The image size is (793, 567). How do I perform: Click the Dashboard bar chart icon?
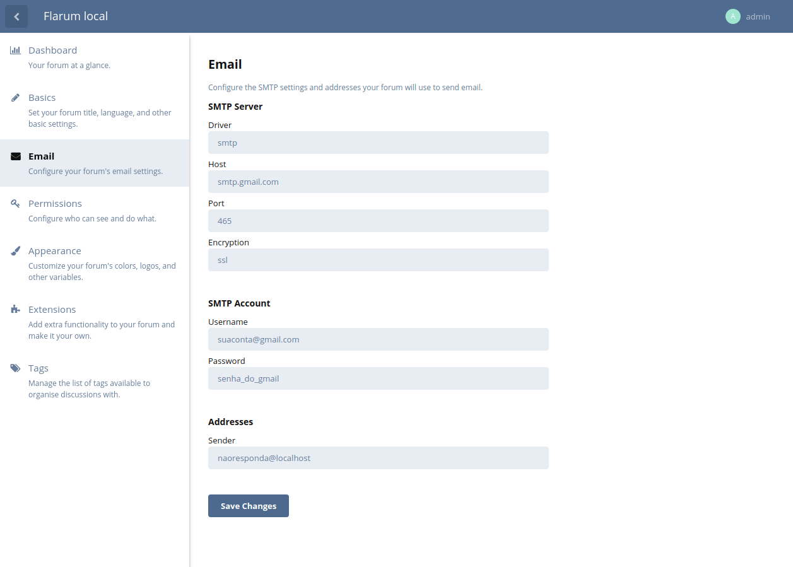[15, 50]
